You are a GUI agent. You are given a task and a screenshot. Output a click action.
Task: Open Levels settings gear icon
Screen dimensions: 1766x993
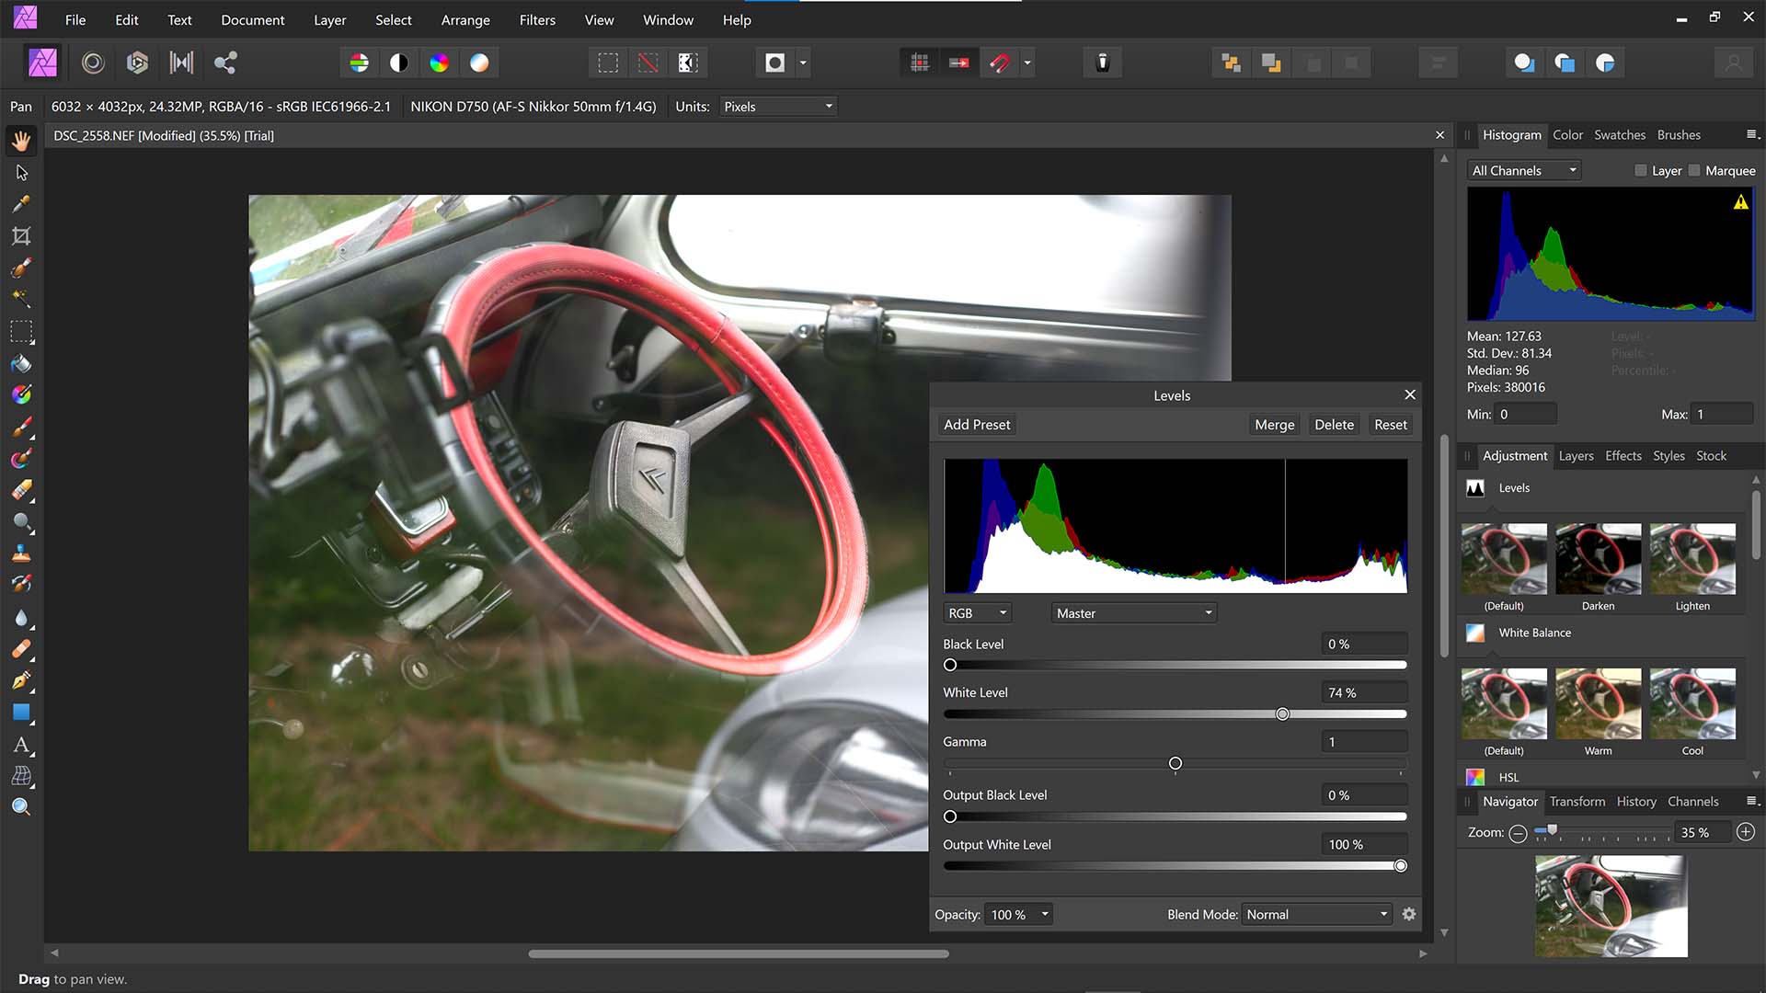(x=1409, y=914)
